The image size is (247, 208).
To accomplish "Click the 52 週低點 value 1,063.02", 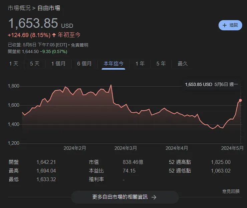I will click(x=221, y=171).
